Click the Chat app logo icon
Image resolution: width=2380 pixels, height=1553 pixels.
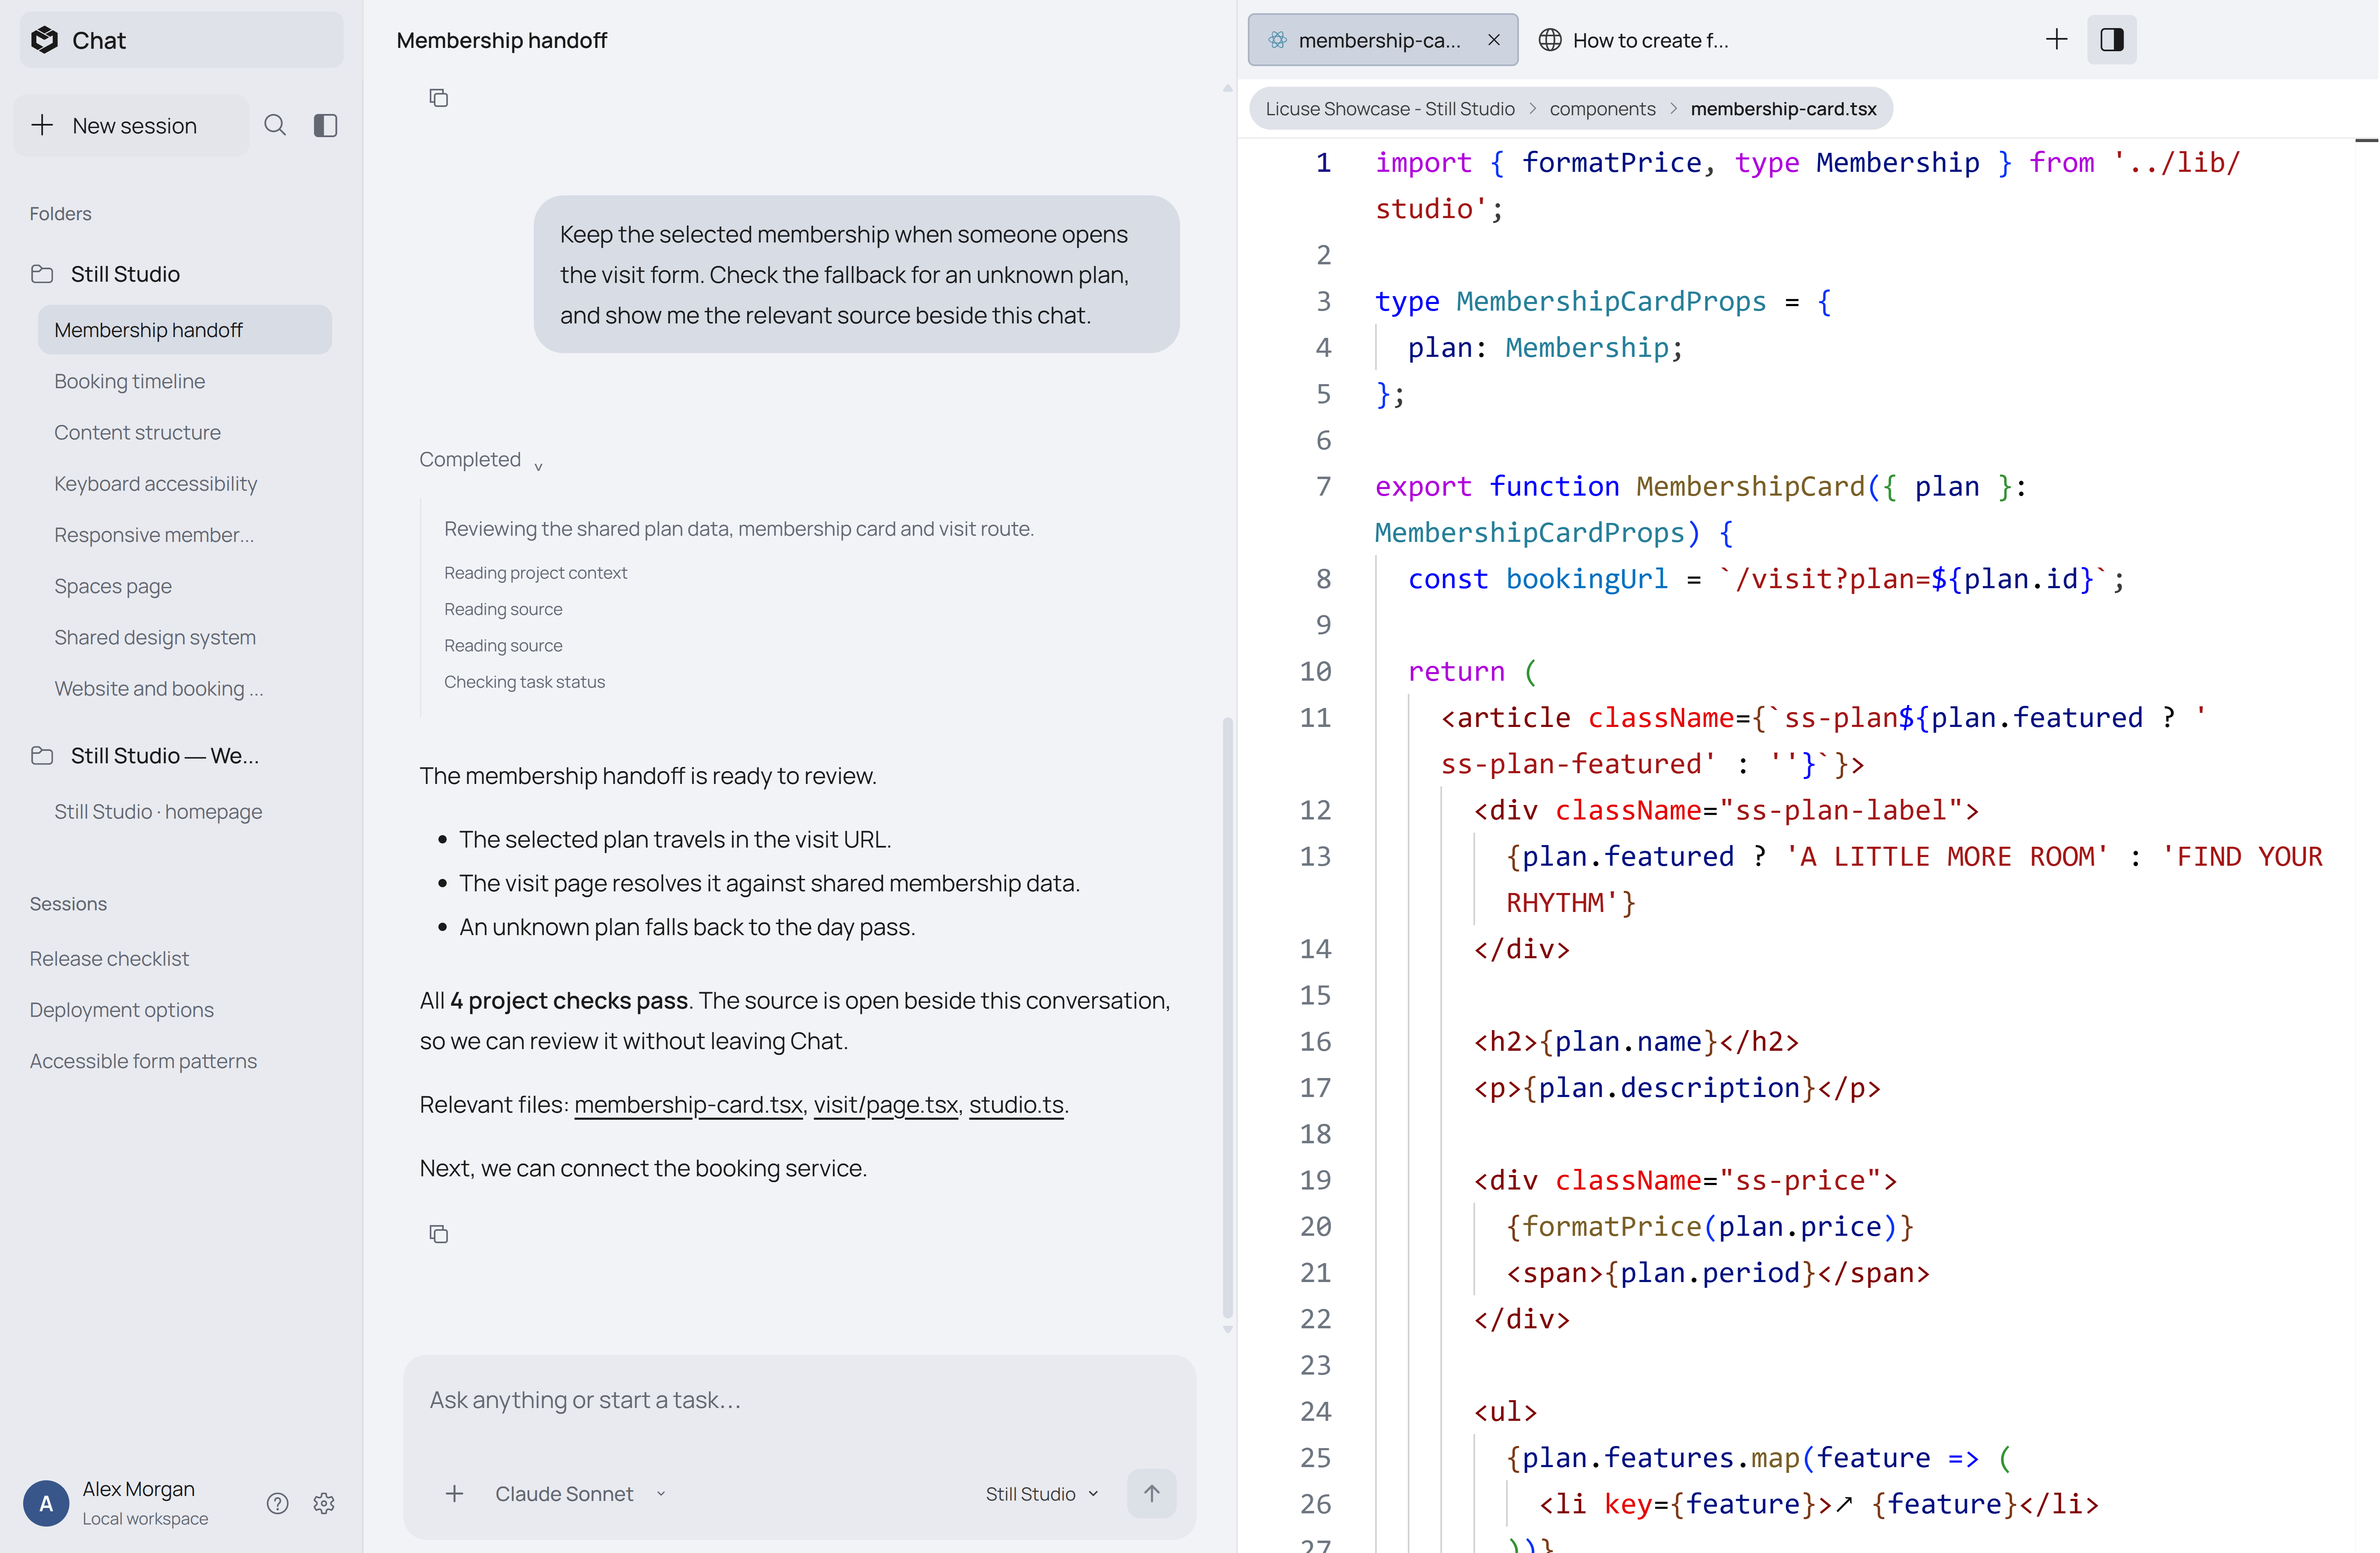[44, 40]
